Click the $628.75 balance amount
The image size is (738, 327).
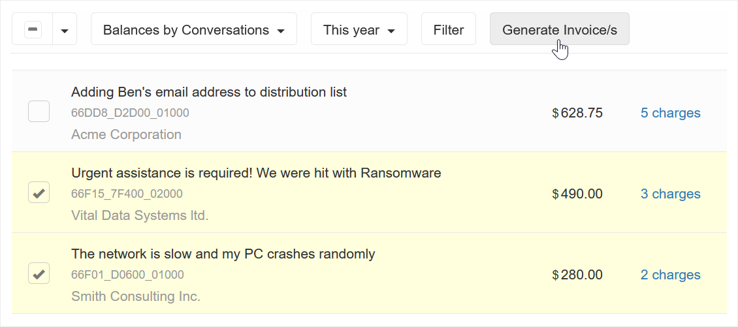point(577,113)
